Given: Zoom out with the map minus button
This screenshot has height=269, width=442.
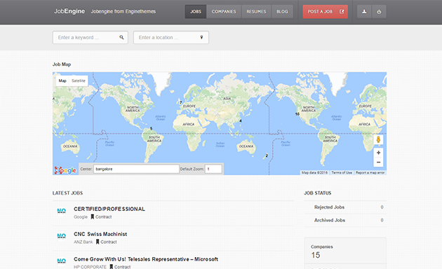Looking at the screenshot, I should tap(378, 163).
